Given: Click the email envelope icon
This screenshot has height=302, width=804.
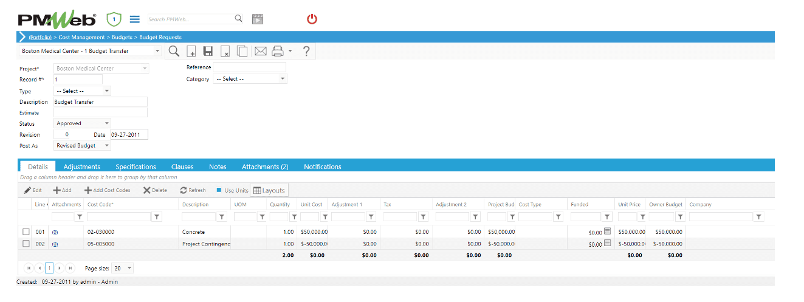Looking at the screenshot, I should tap(261, 52).
